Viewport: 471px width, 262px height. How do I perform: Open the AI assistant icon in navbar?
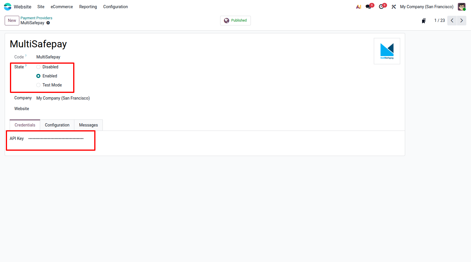[x=359, y=7]
